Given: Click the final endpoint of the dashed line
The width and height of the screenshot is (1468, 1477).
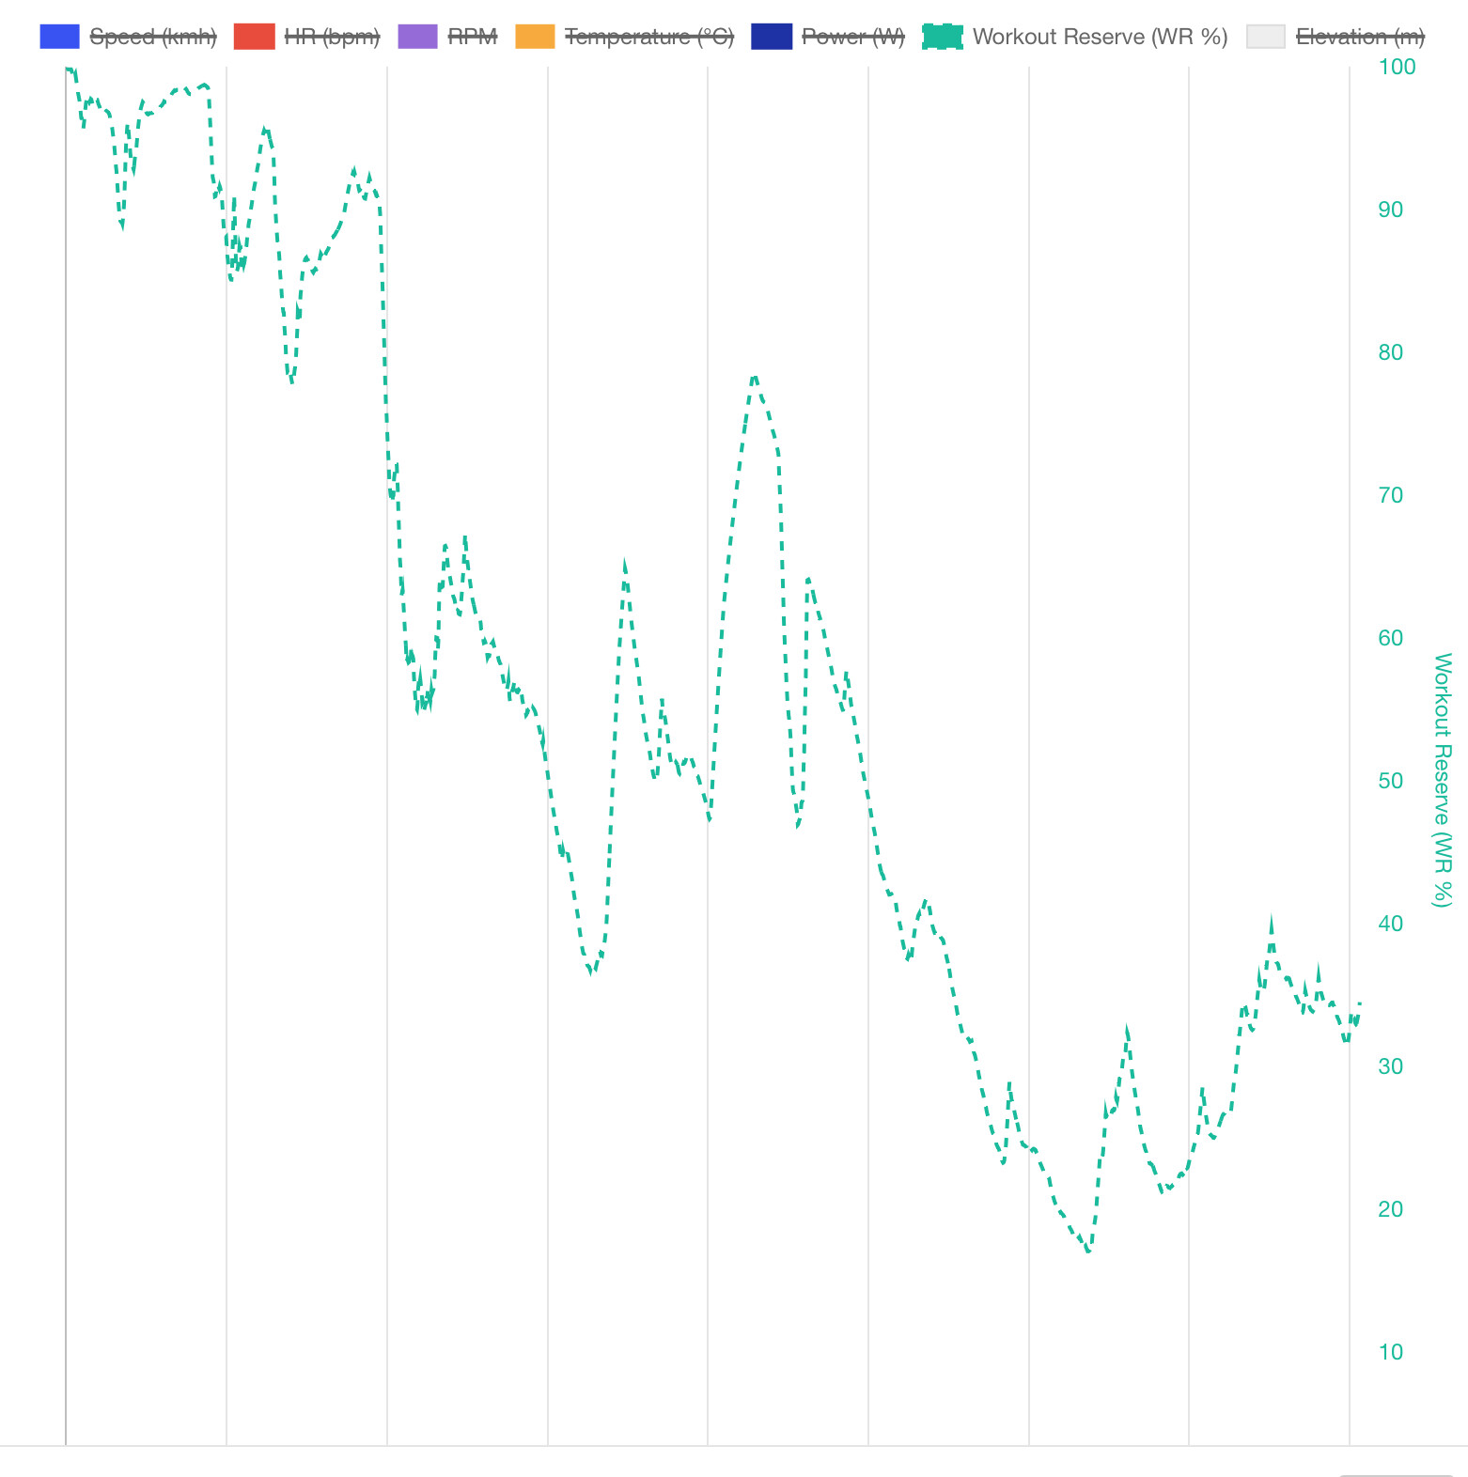Looking at the screenshot, I should coord(1359,1003).
